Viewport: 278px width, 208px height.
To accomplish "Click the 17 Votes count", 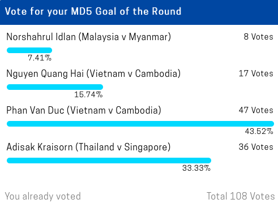I will [x=256, y=73].
